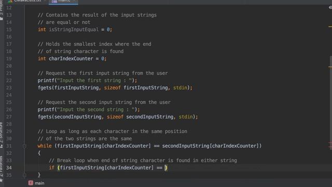Click line number 15 in the gutter
Image resolution: width=332 pixels, height=187 pixels.
point(9,30)
